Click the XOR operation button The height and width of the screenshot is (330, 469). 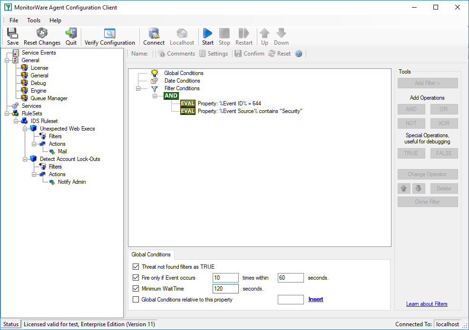[x=444, y=123]
